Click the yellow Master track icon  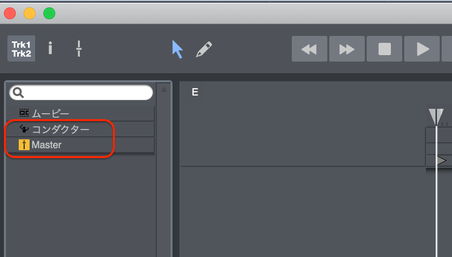[24, 145]
